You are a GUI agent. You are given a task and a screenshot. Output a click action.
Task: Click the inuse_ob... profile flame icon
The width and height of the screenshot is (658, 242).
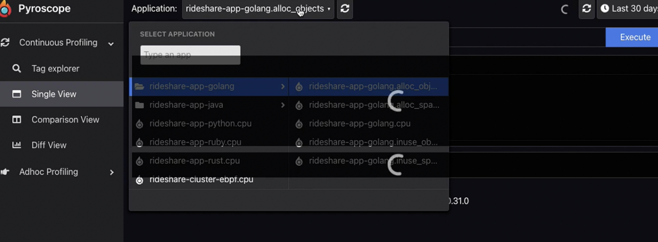[299, 142]
